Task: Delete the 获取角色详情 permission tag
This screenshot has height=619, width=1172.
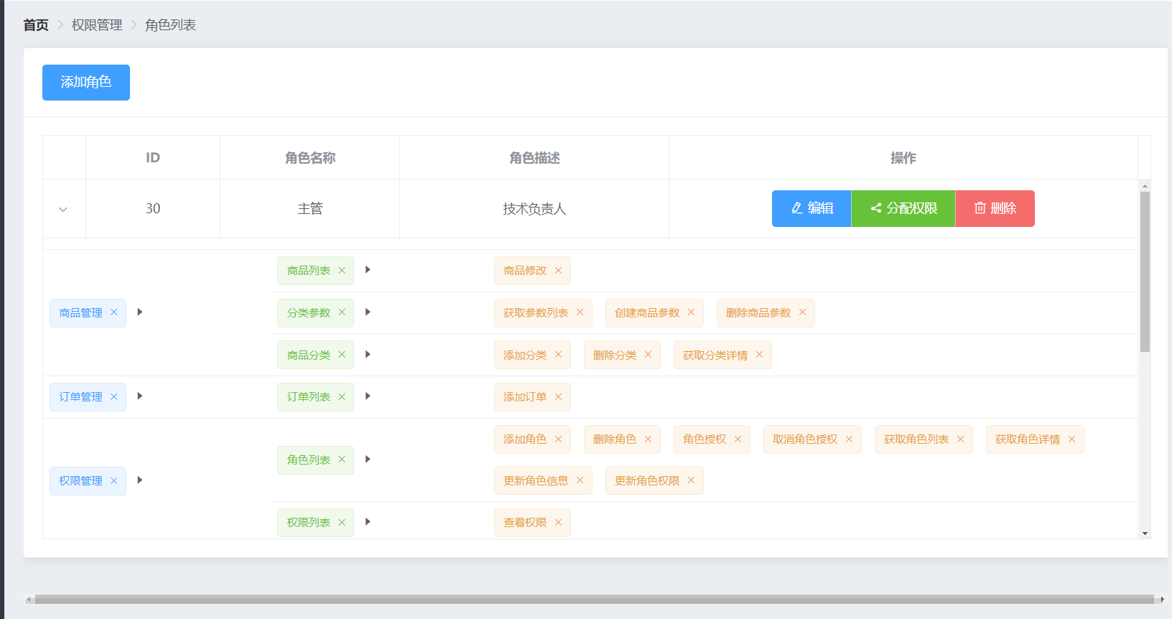Action: (x=1071, y=439)
